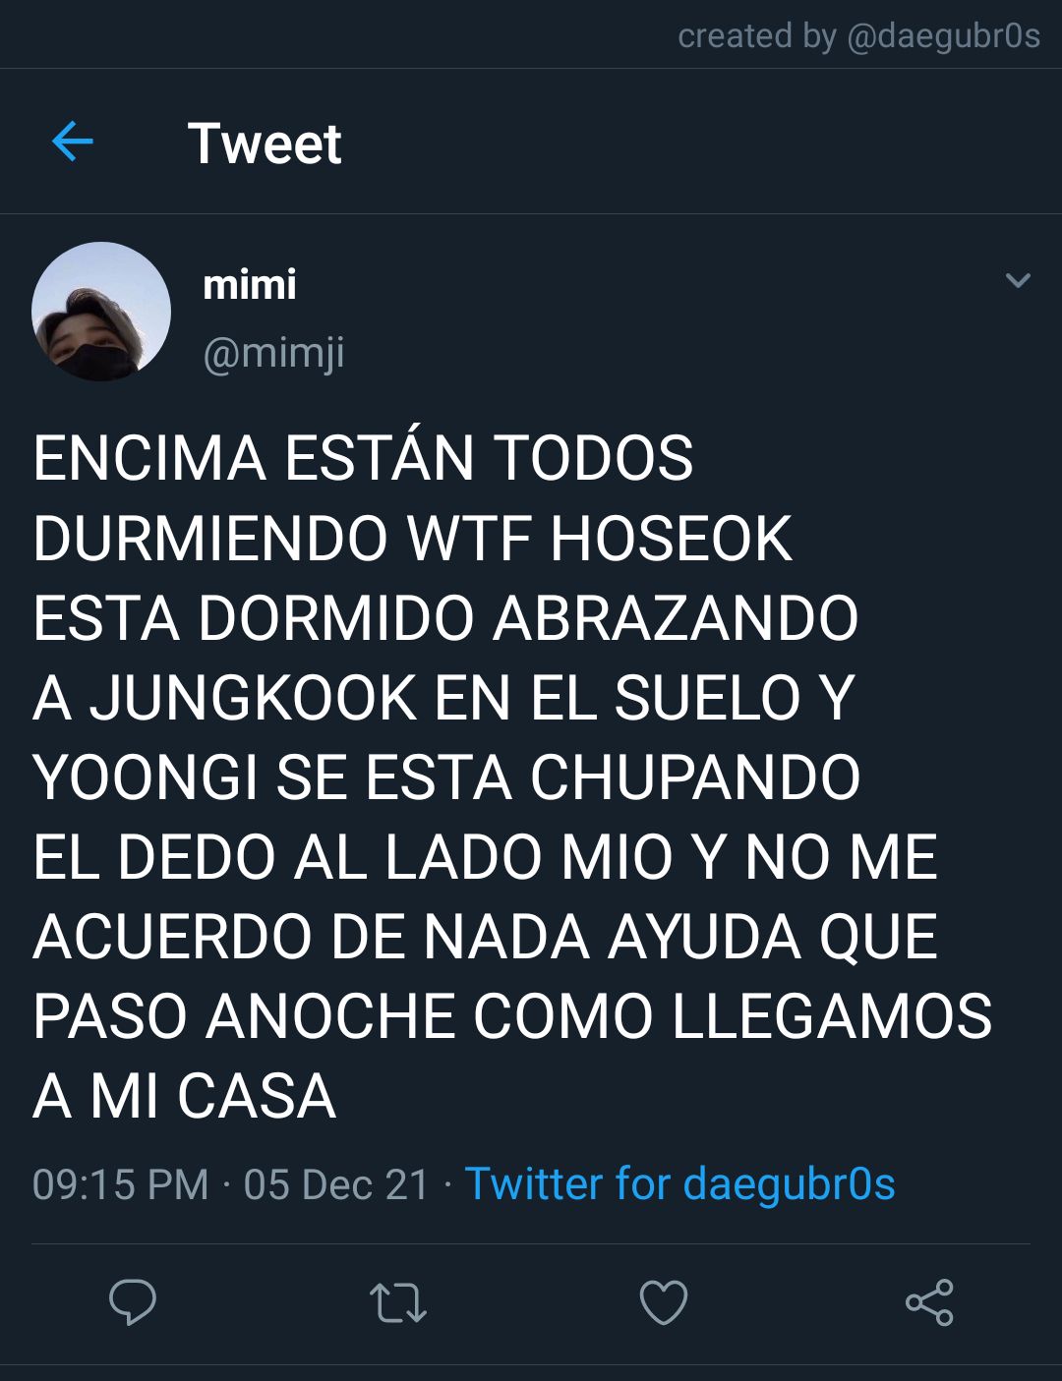Share the tweet via share icon
The image size is (1062, 1381).
pyautogui.click(x=929, y=1302)
